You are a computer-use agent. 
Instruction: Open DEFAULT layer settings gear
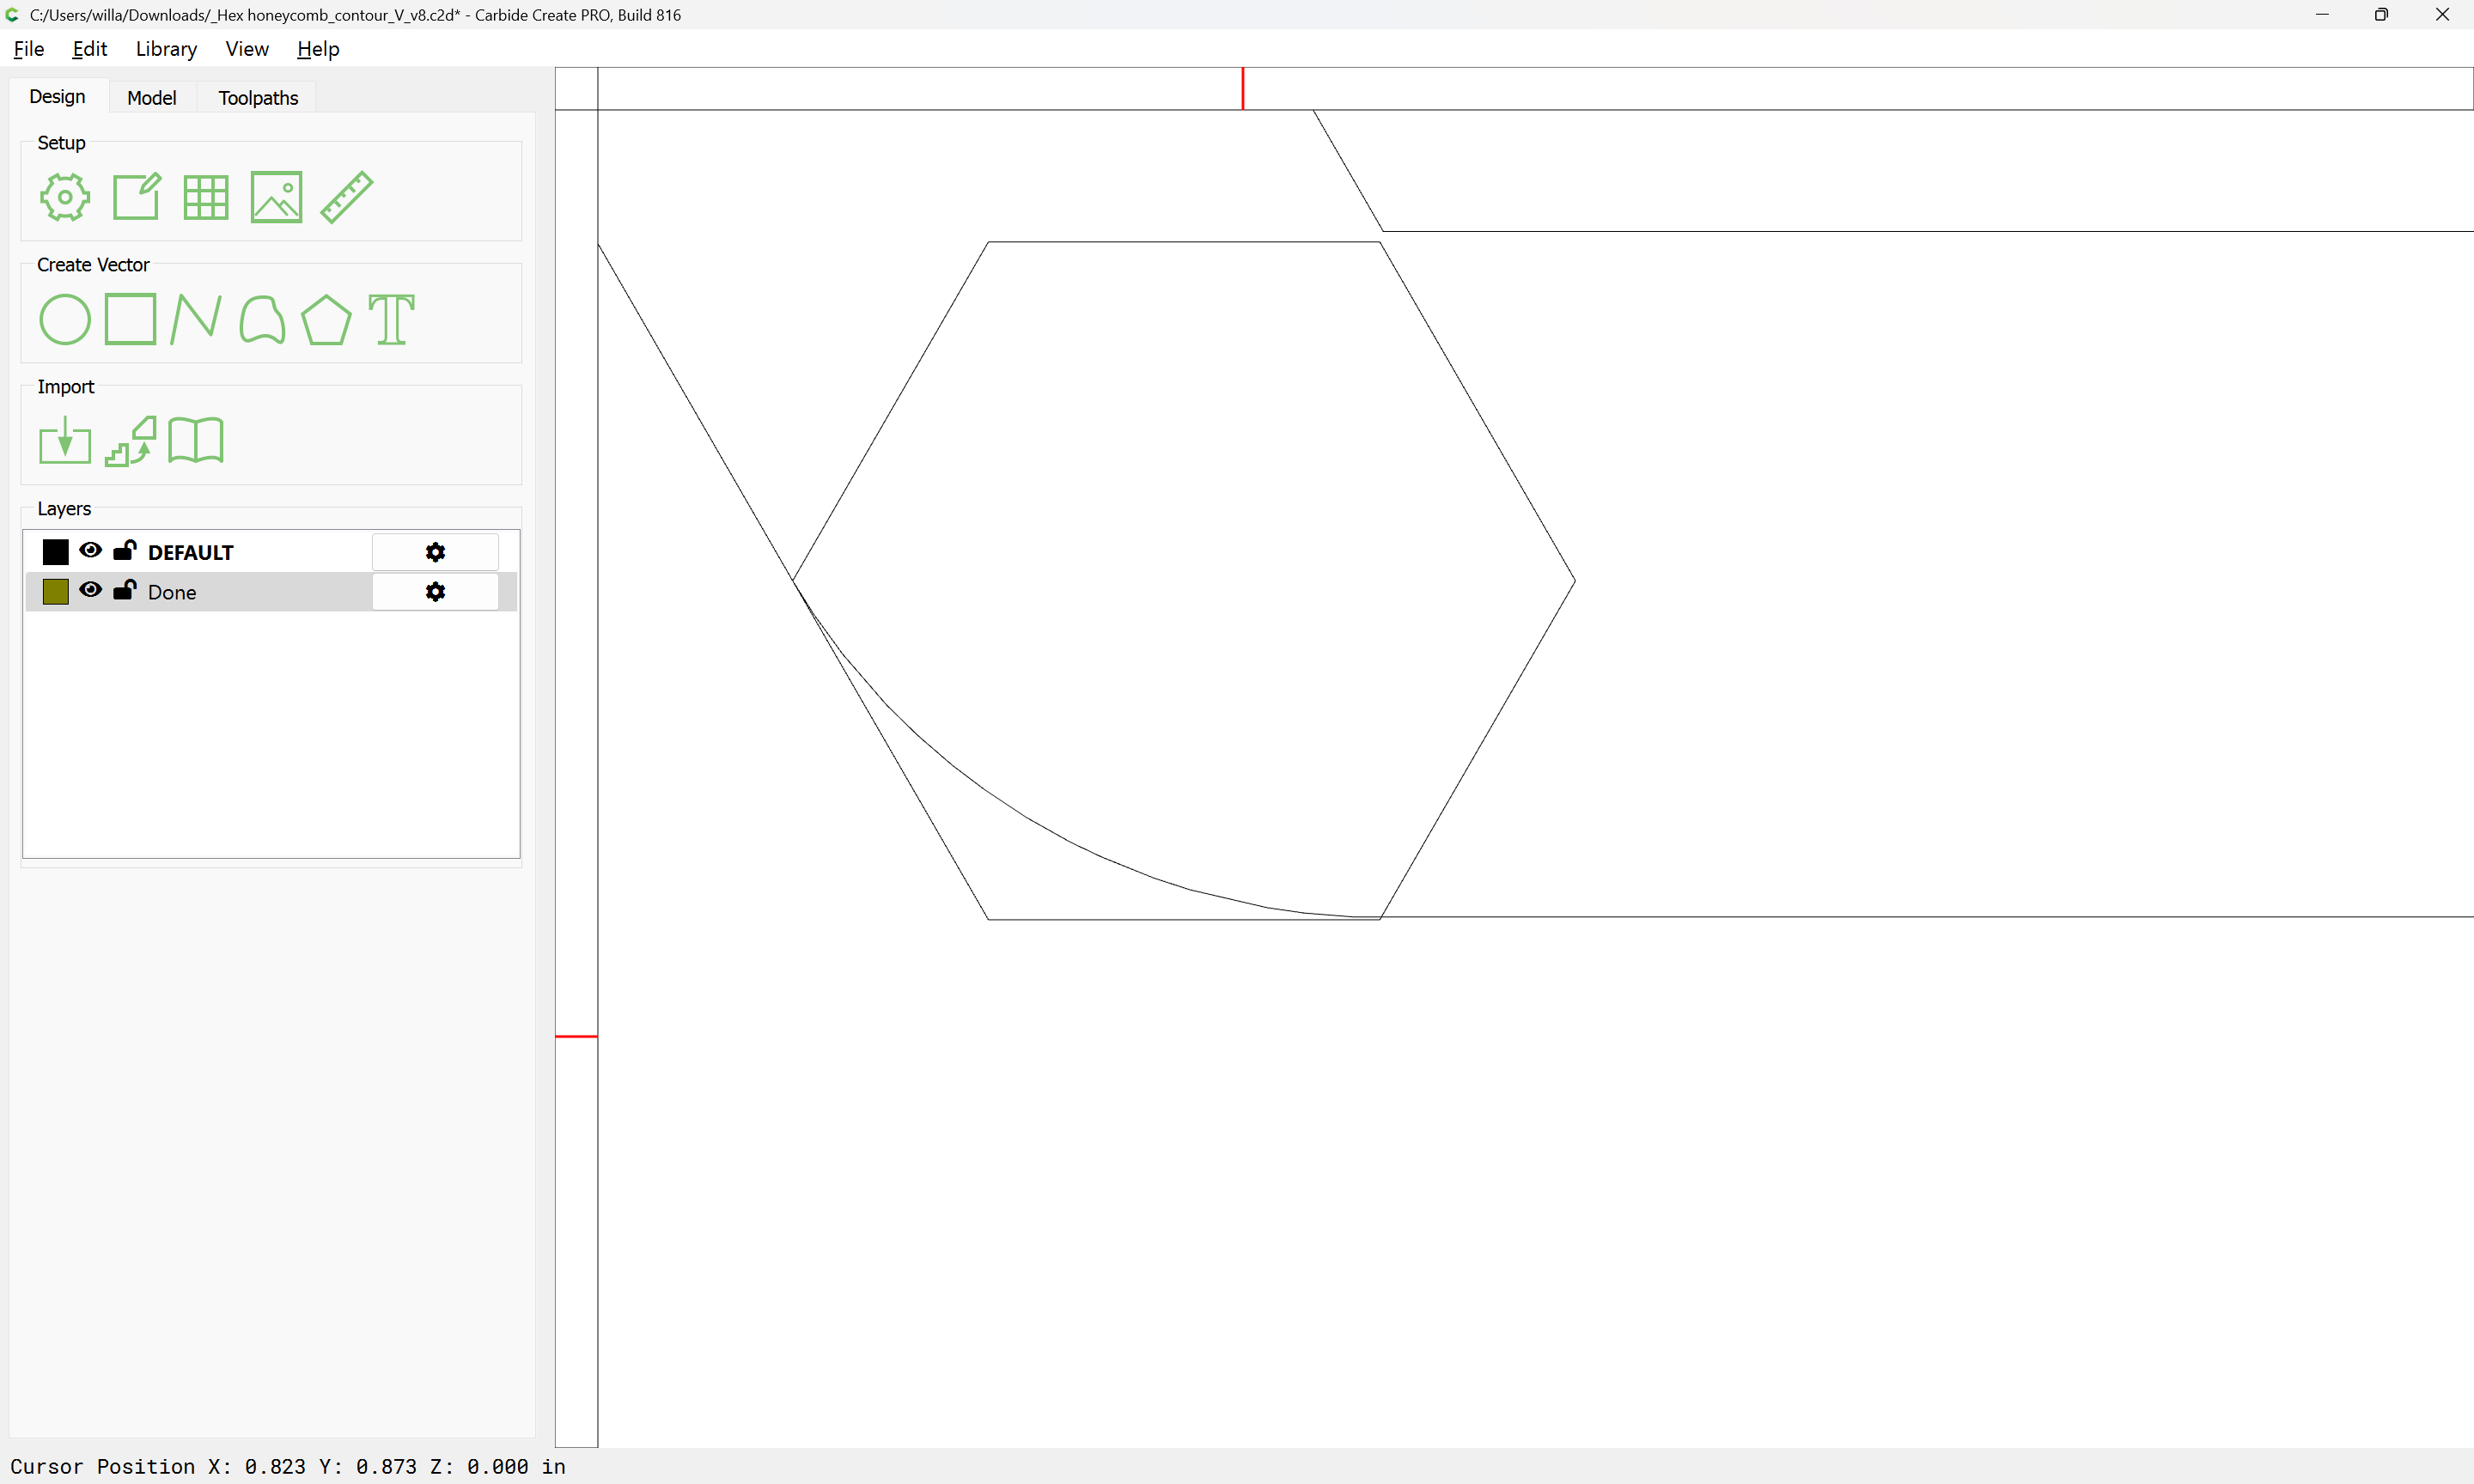pos(435,552)
